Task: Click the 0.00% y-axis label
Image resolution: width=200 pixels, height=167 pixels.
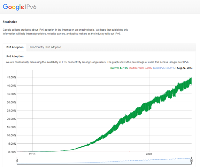Action: (x=11, y=152)
